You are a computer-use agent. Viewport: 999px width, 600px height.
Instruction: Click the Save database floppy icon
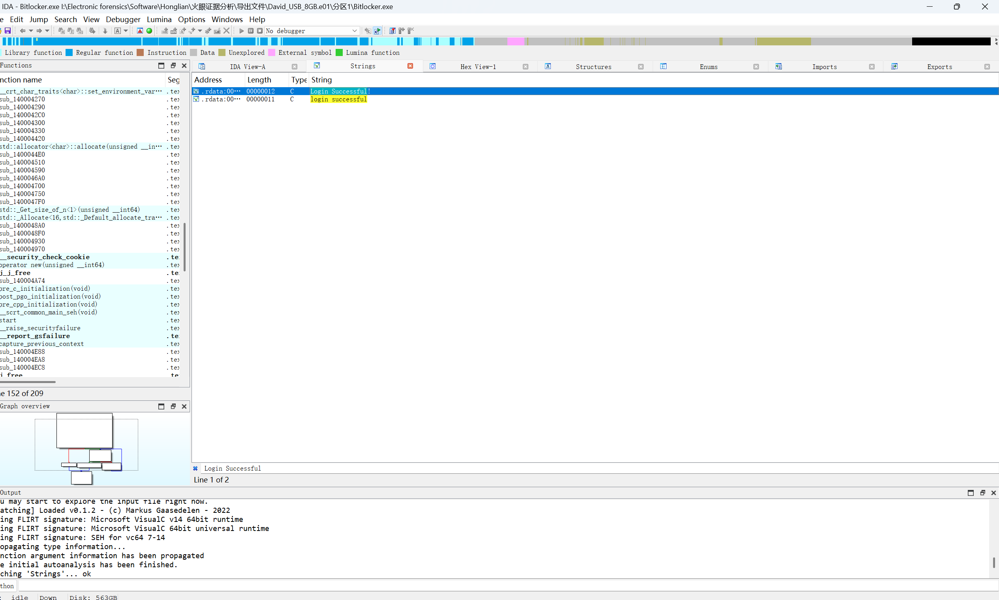pos(7,31)
